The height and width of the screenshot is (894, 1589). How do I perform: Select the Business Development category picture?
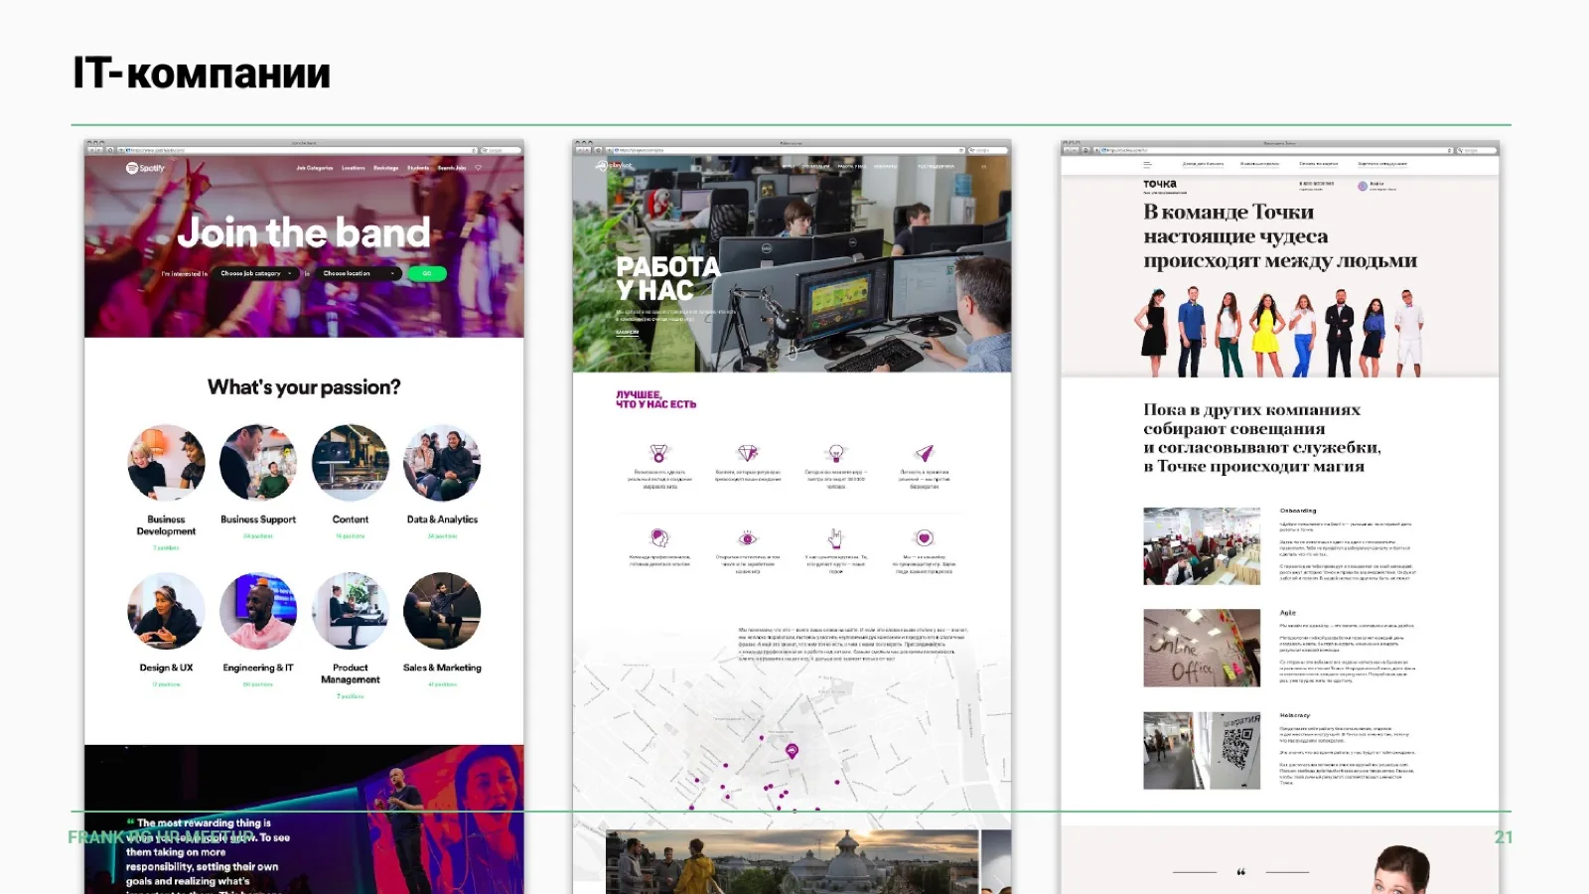166,463
